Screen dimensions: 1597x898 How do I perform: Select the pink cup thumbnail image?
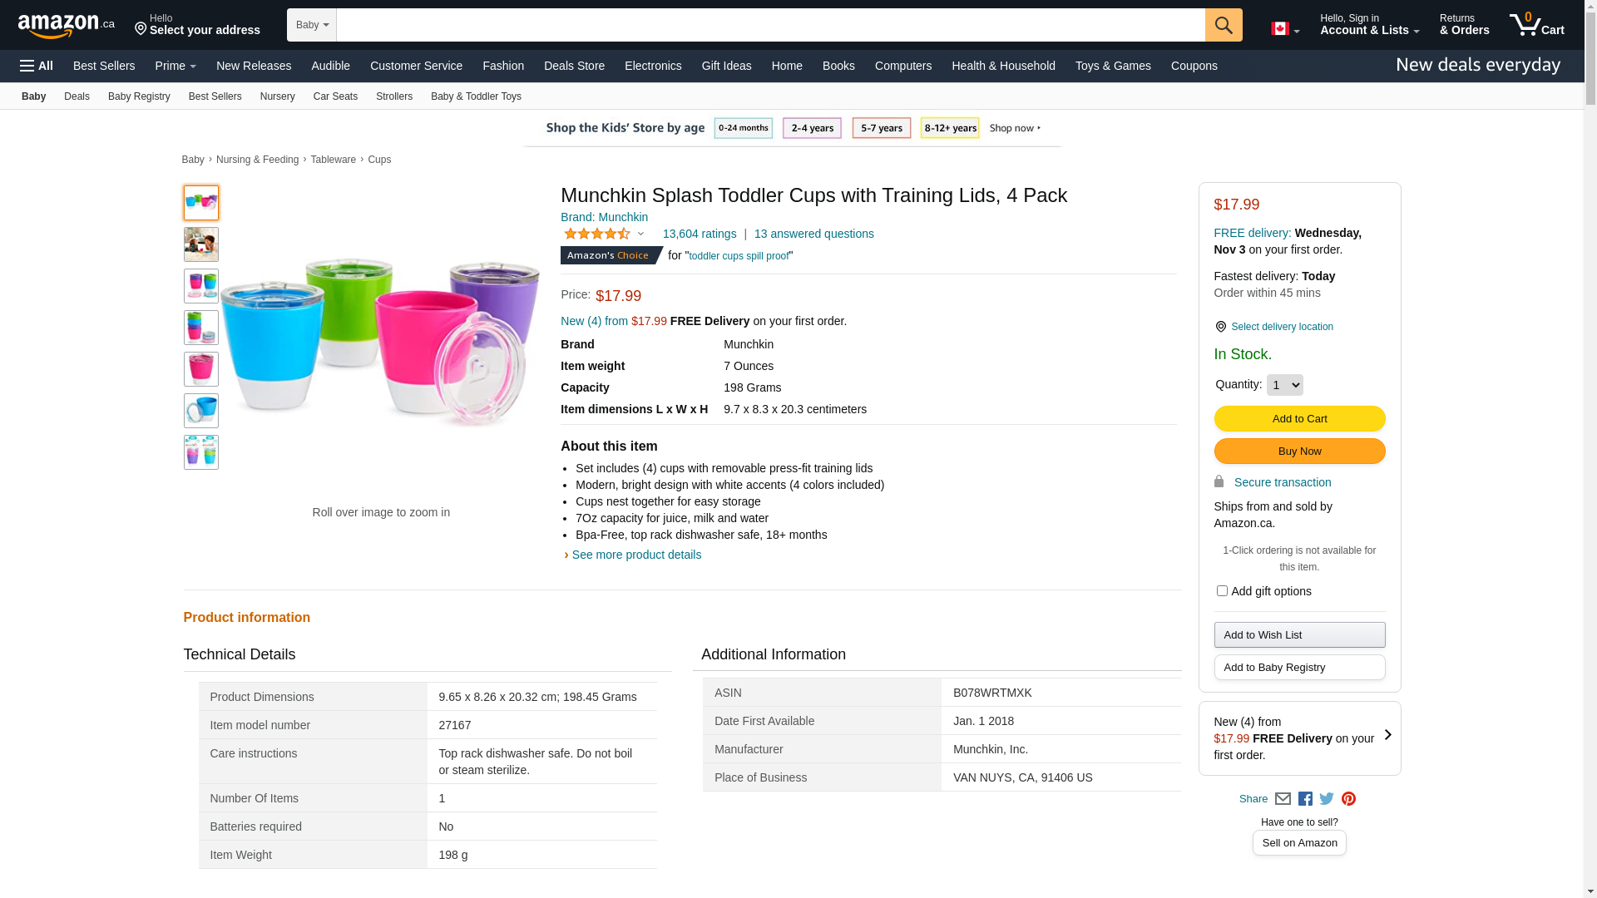201,369
